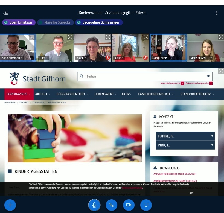224x213 pixels.
Task: Toggle the microphone button
Action: (x=94, y=205)
